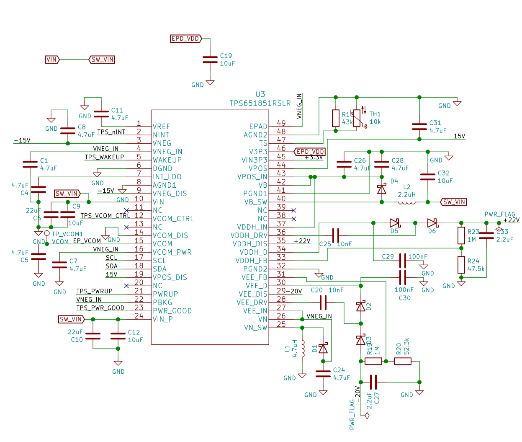Select the C25 10nF capacitor symbol
This screenshot has height=442, width=522.
[x=336, y=235]
